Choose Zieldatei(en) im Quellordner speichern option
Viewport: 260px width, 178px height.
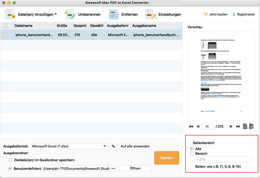(x=11, y=160)
